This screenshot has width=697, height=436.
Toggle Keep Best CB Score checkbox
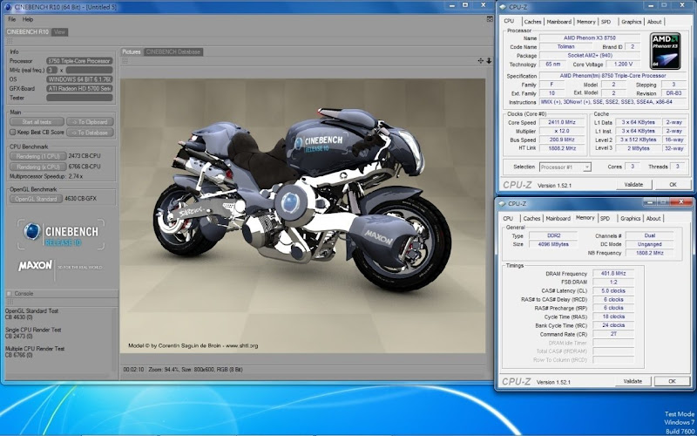[13, 133]
